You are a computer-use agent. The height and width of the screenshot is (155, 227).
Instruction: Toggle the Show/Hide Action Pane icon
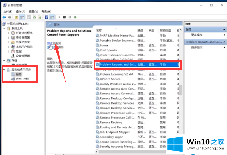(x=52, y=17)
